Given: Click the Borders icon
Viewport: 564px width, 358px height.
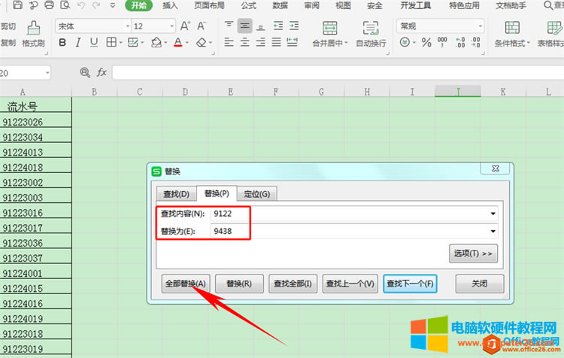Looking at the screenshot, I should [111, 42].
